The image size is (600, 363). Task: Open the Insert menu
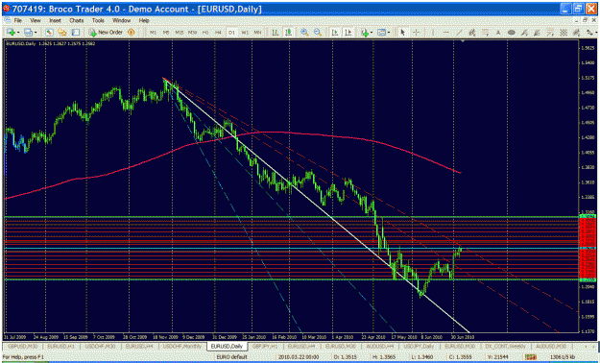coord(55,20)
